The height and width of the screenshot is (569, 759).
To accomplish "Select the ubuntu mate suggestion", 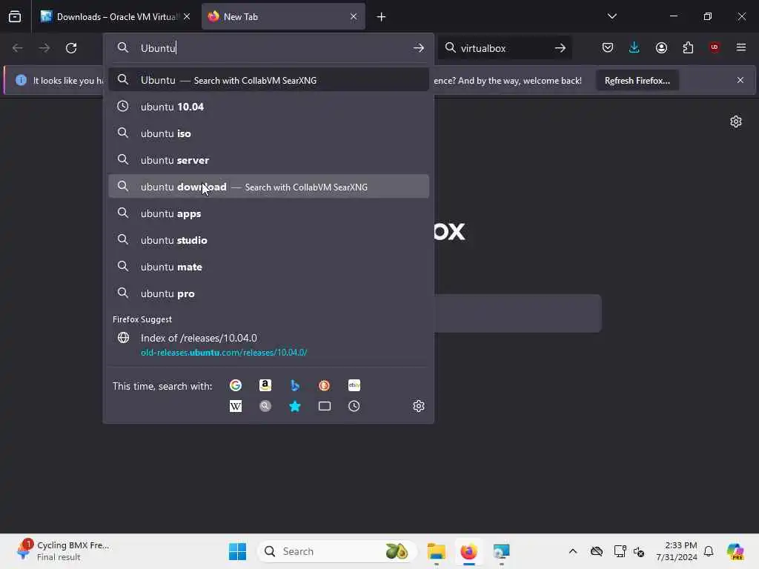I will (268, 267).
